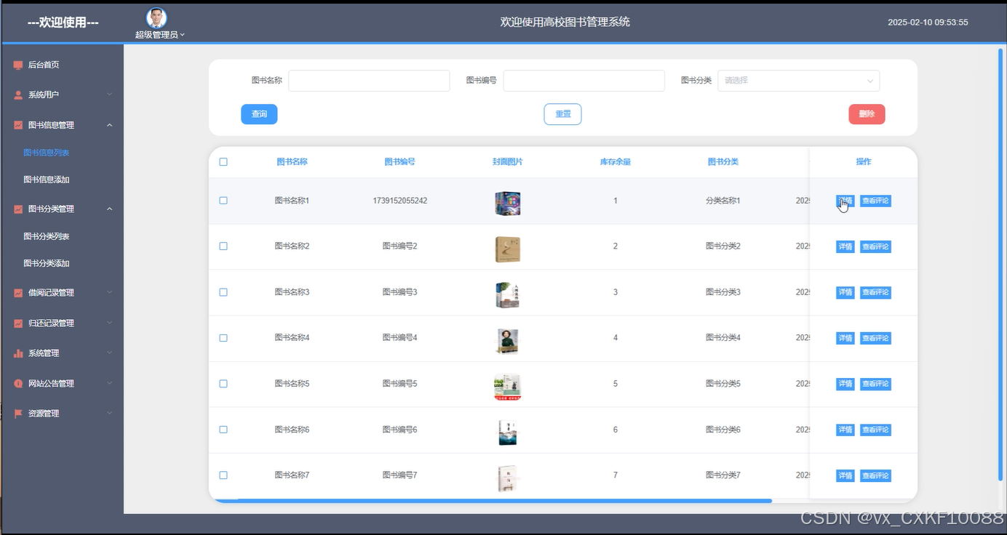Viewport: 1007px width, 535px height.
Task: Check the box for 图书名称6 row
Action: click(223, 430)
